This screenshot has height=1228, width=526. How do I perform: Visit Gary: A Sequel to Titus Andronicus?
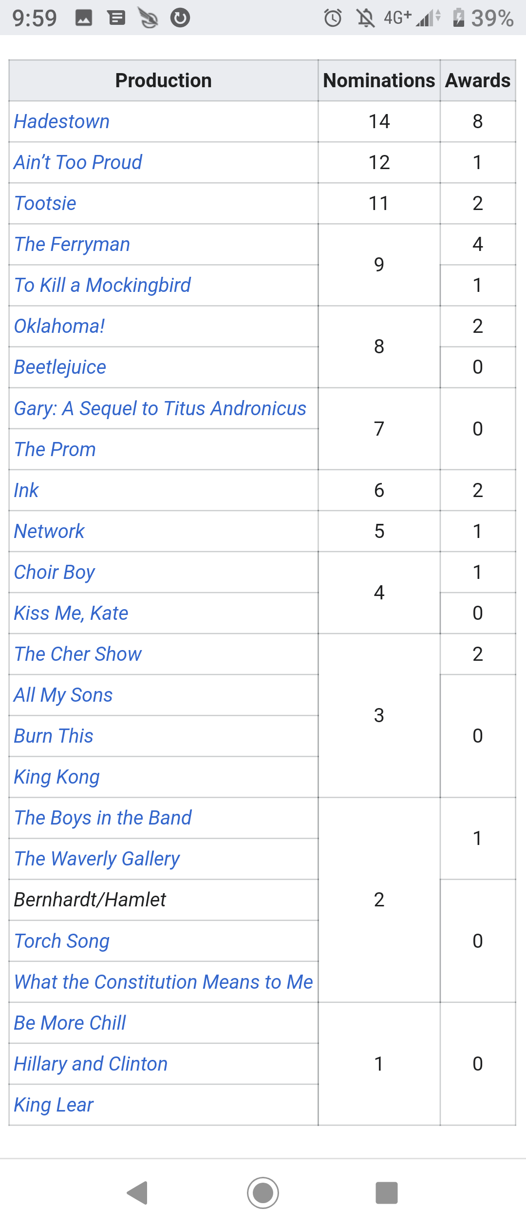[160, 409]
